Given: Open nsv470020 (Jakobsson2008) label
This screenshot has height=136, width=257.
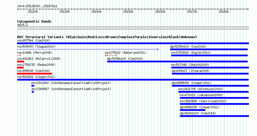Looking at the screenshot, I should point(201,95).
